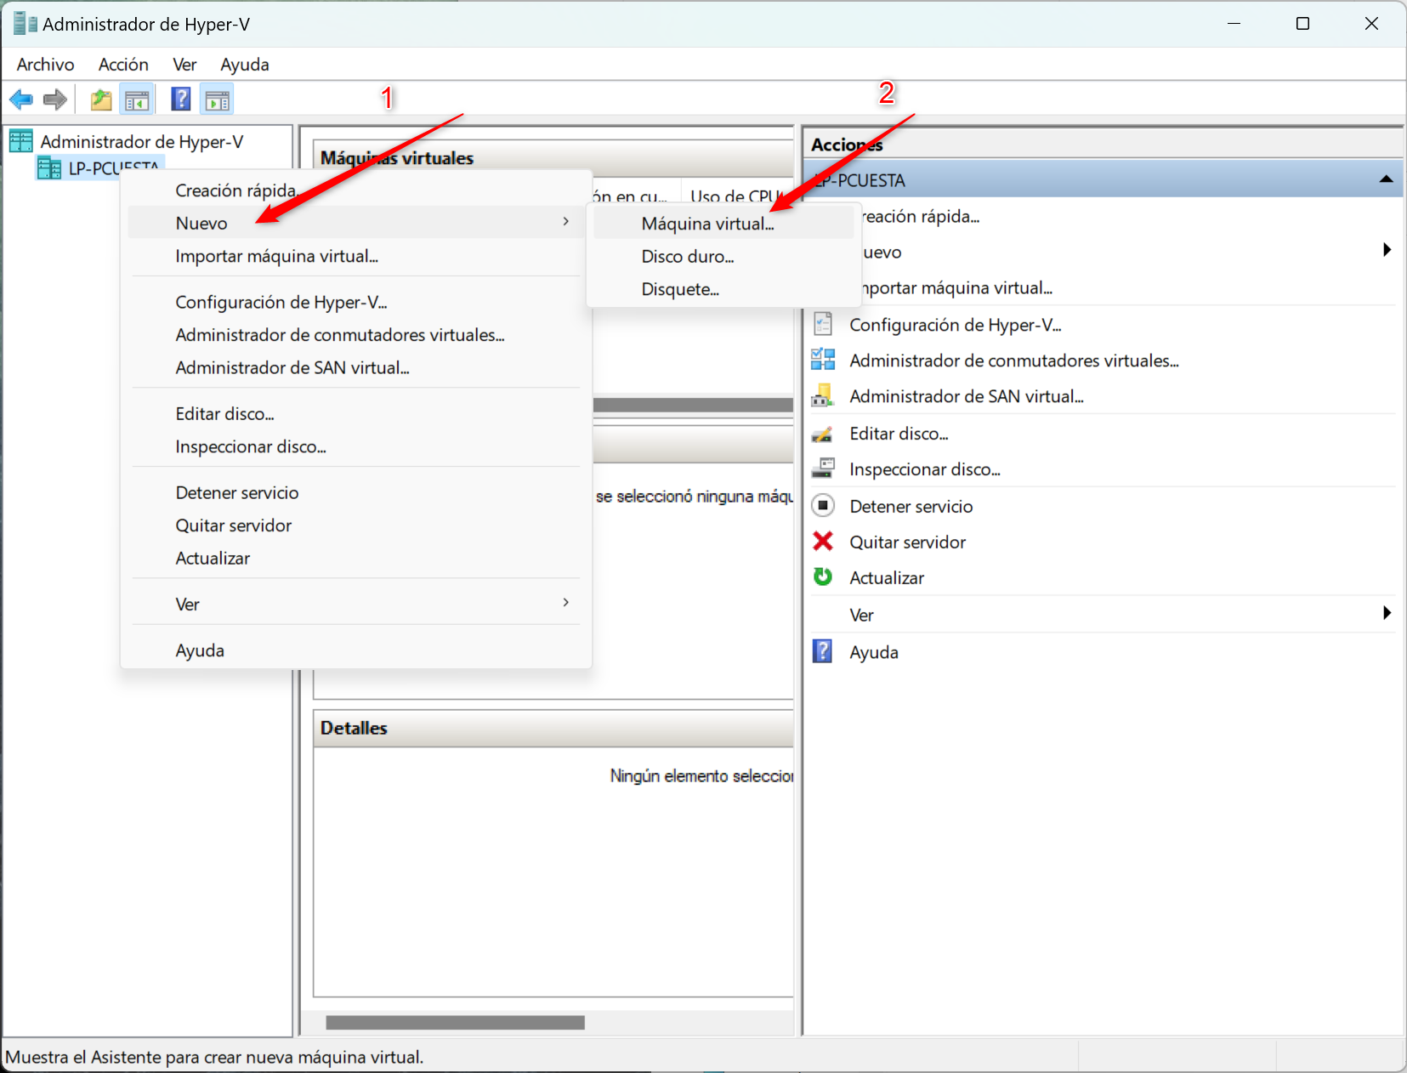
Task: Choose Importar máquina virtual in context menu
Action: point(357,256)
